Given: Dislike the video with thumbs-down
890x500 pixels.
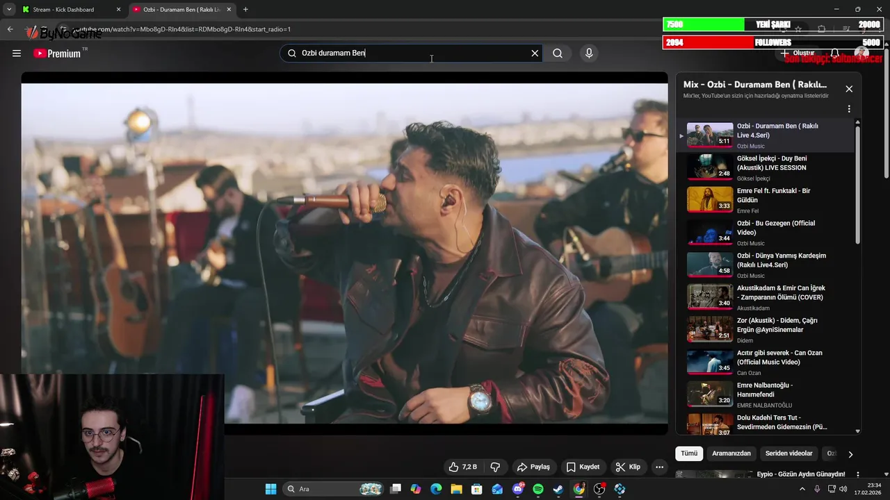Looking at the screenshot, I should [x=495, y=467].
